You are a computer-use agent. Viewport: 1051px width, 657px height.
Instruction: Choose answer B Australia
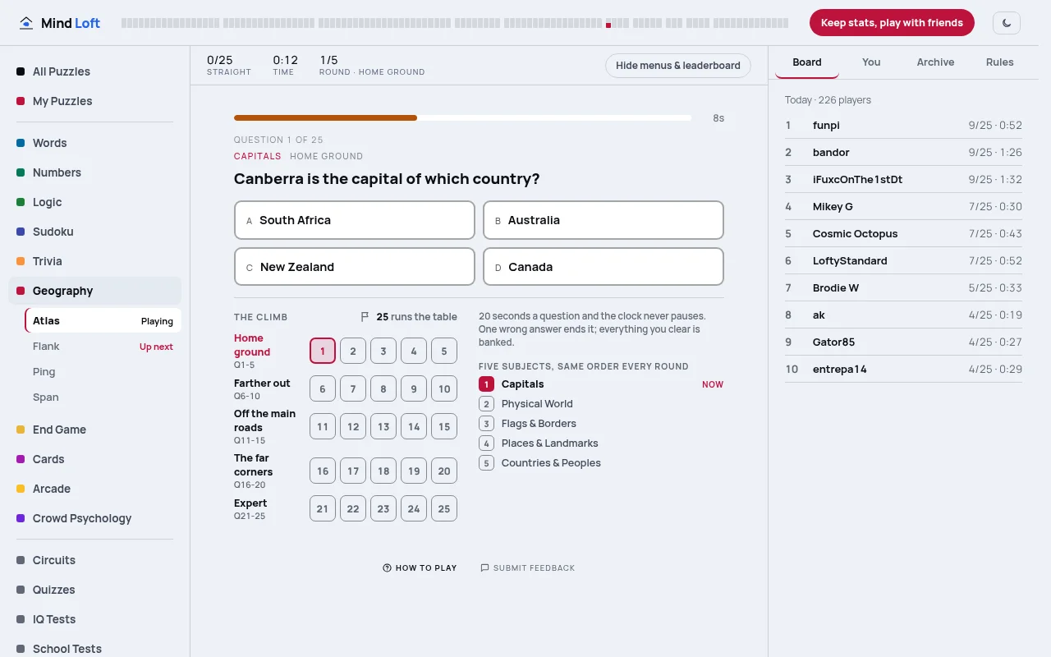pyautogui.click(x=604, y=220)
